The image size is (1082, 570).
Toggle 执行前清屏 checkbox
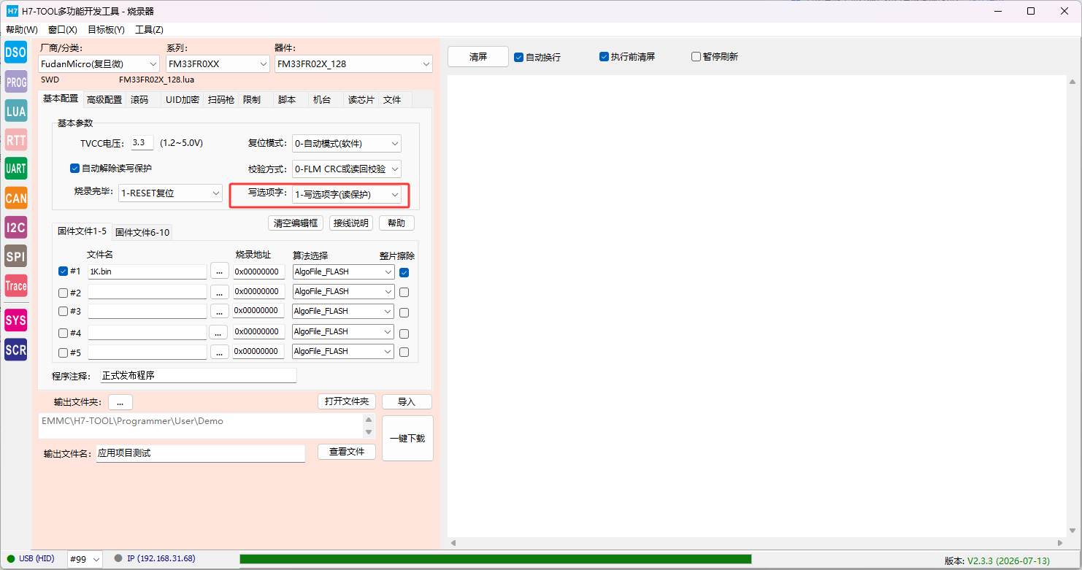coord(604,57)
